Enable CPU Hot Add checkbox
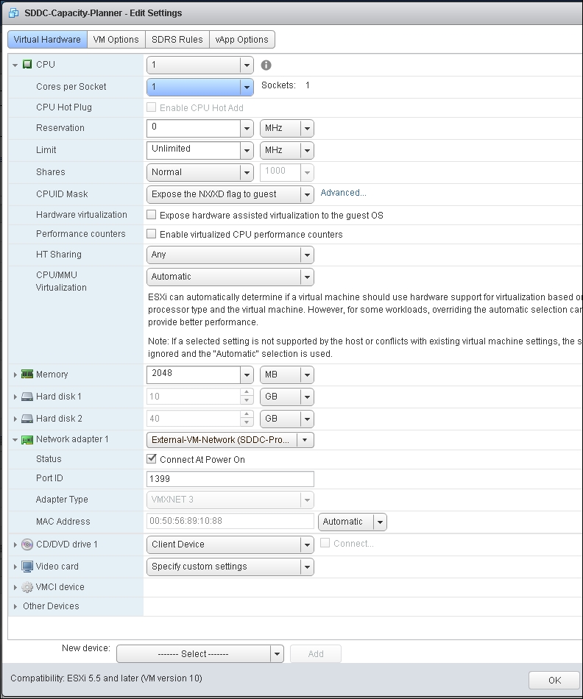This screenshot has height=699, width=583. click(x=151, y=107)
